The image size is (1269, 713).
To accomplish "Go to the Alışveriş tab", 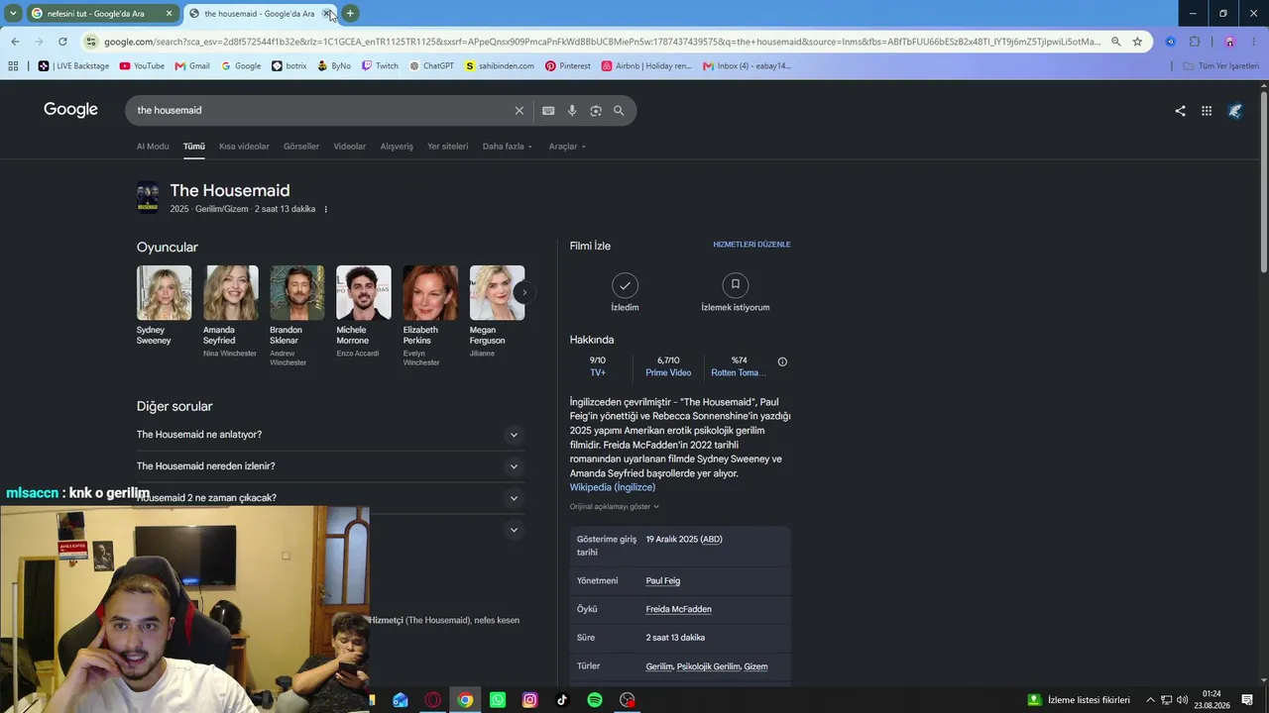I will point(397,147).
